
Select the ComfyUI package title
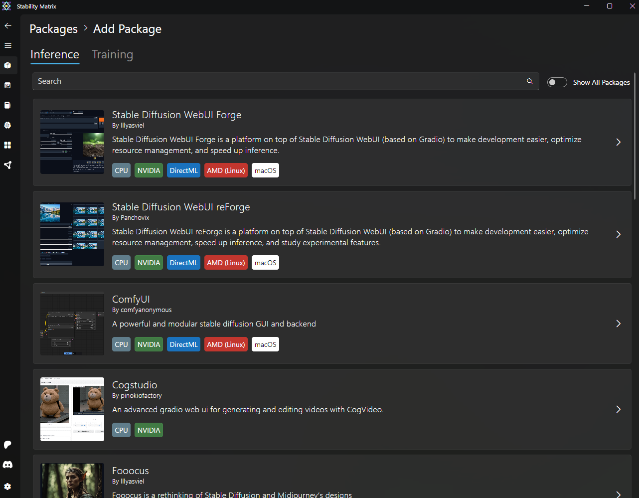pyautogui.click(x=131, y=299)
